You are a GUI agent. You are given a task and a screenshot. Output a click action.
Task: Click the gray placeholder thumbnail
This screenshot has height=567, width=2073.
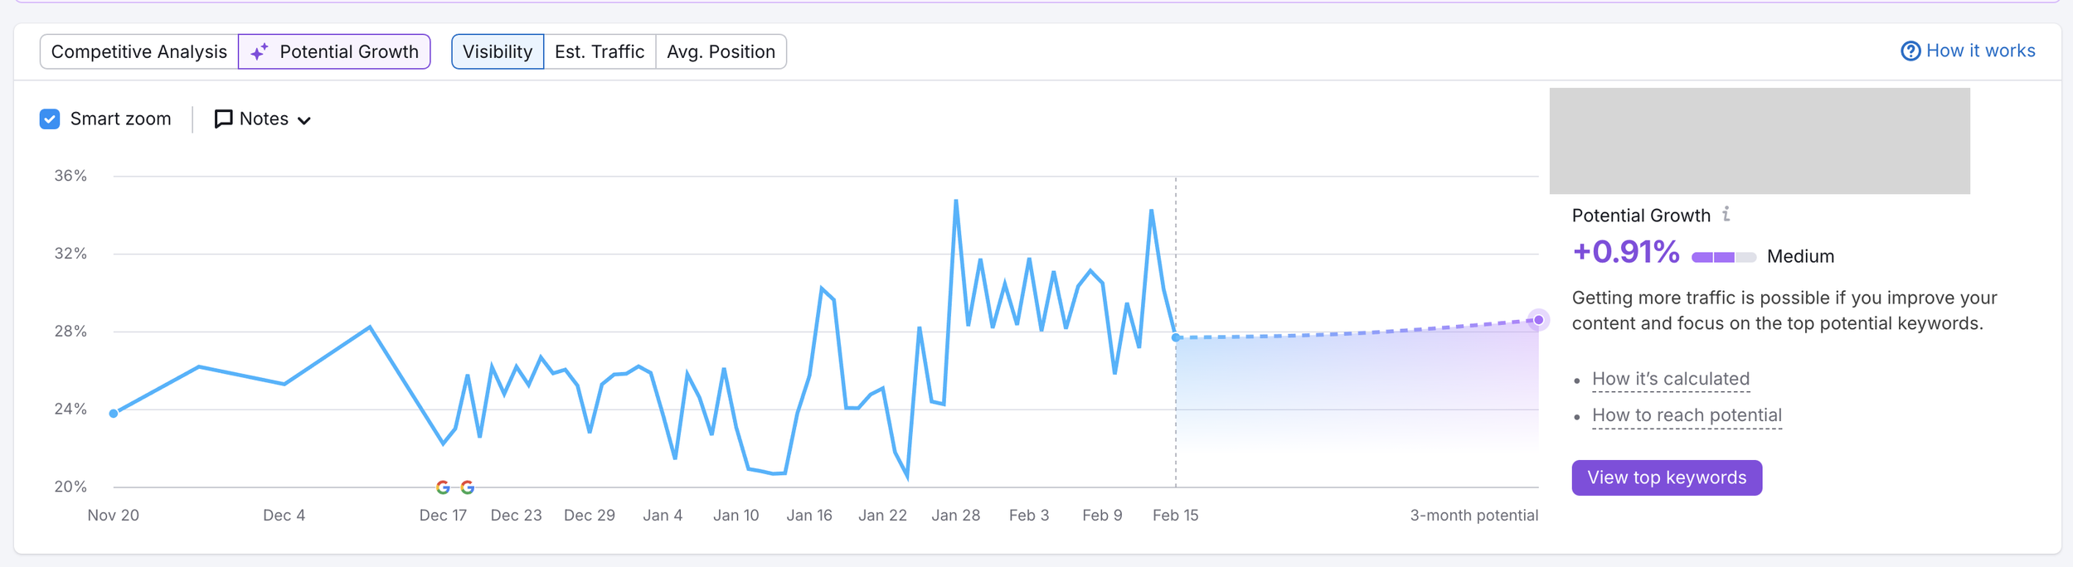[1760, 141]
